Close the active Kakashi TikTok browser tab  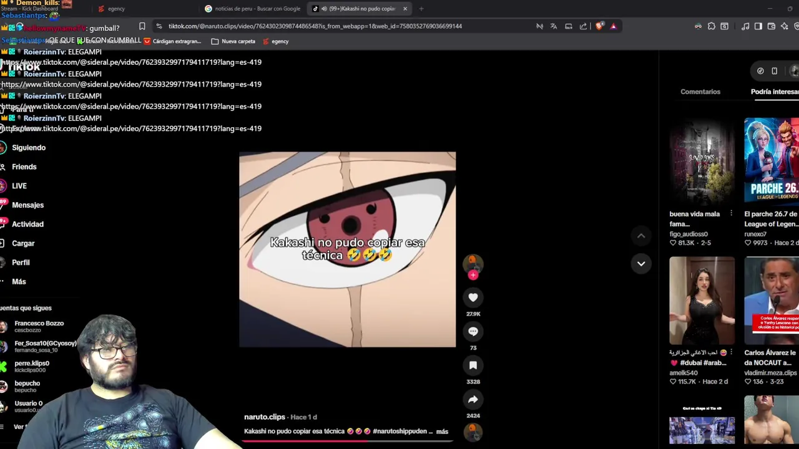(x=405, y=9)
